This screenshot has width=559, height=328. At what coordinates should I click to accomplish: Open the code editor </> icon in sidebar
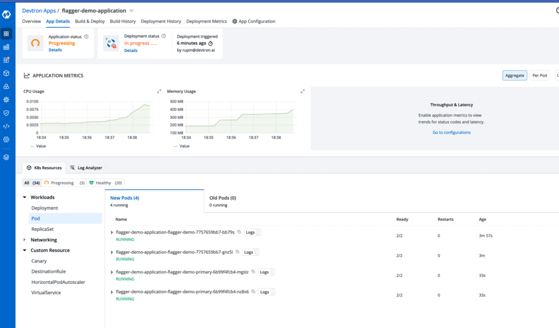click(x=7, y=126)
